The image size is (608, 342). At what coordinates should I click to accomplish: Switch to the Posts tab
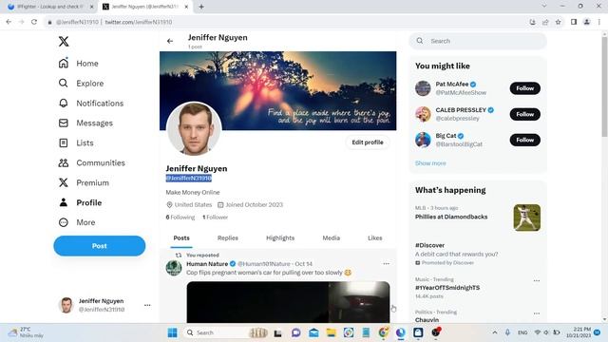(x=181, y=238)
